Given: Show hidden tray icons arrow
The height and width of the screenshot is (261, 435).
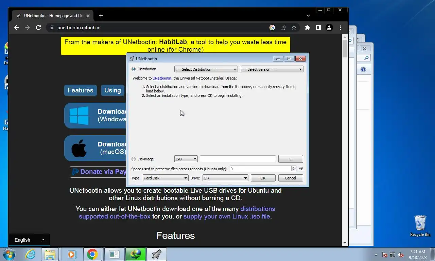Looking at the screenshot, I should [x=376, y=255].
